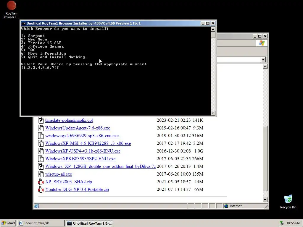
Task: Click the binary icon beside wlsetup-all.exe
Action: point(41,174)
